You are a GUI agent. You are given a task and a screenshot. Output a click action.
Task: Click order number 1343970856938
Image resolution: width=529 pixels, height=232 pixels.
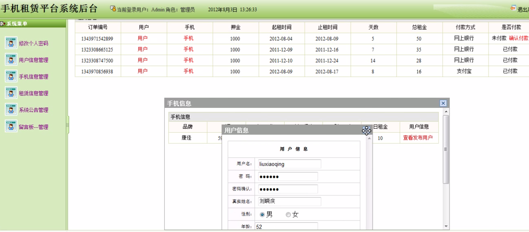tap(97, 72)
